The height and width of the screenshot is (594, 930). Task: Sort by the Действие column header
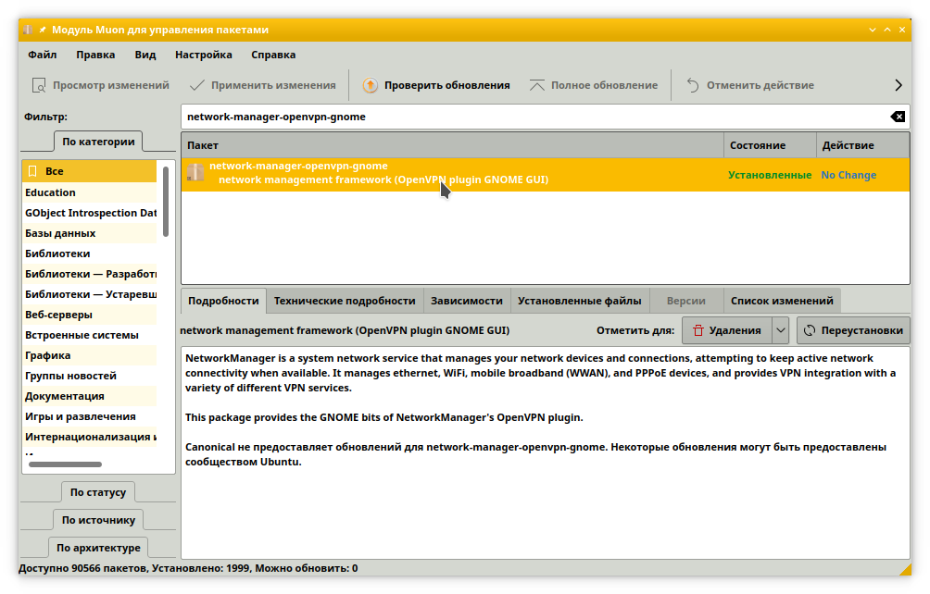[x=863, y=145]
